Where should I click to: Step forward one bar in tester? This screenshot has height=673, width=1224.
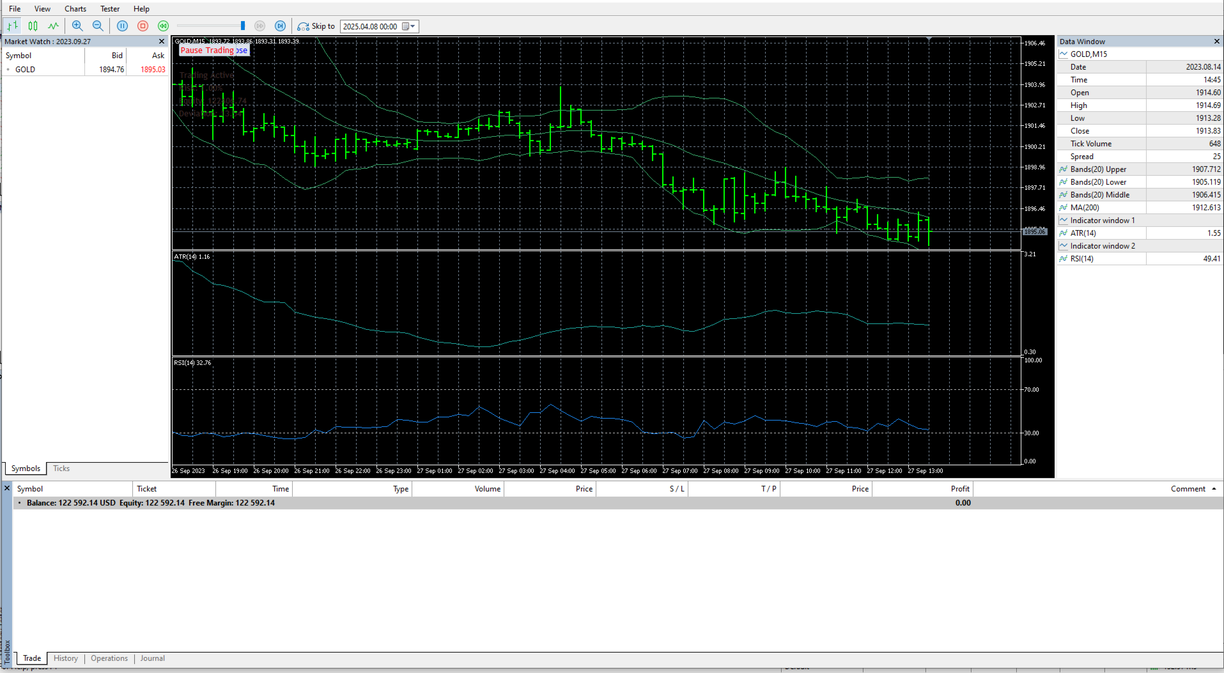click(x=280, y=26)
